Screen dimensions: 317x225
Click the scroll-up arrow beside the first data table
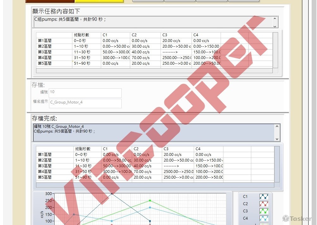(x=275, y=33)
